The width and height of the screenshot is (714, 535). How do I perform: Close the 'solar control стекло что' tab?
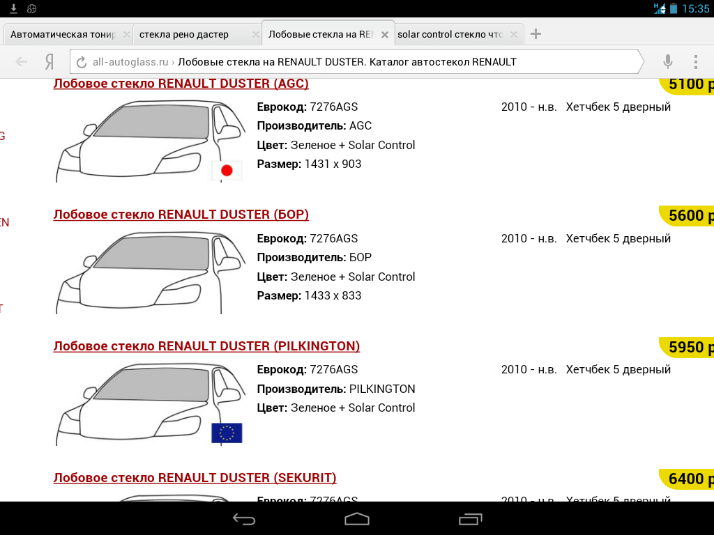pyautogui.click(x=514, y=35)
